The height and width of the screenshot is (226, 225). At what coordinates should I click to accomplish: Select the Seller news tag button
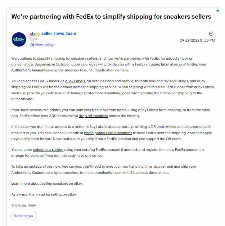tap(24, 216)
